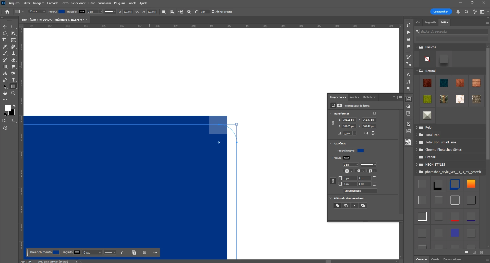The width and height of the screenshot is (490, 263).
Task: Open the notifications bell icon
Action: pos(458,12)
